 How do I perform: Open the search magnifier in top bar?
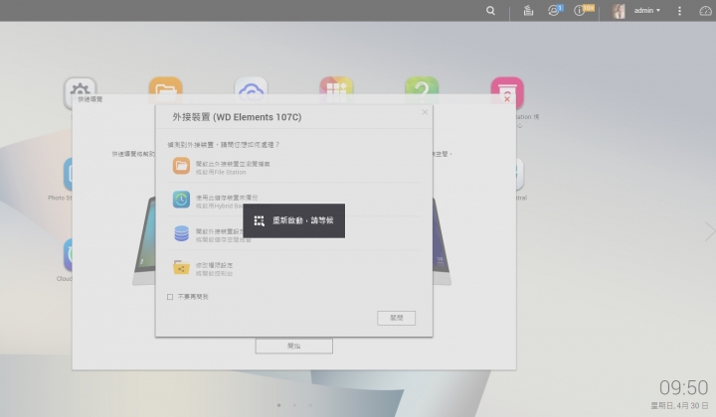coord(490,11)
